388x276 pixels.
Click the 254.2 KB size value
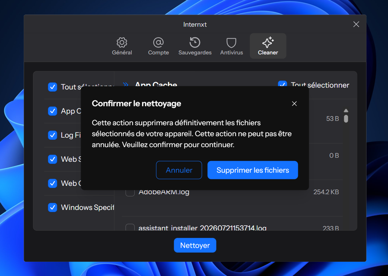326,192
